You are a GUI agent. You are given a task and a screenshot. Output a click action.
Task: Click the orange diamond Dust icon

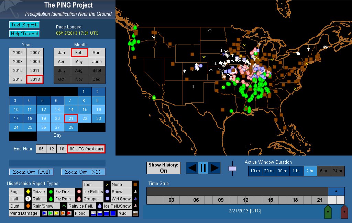(28, 206)
